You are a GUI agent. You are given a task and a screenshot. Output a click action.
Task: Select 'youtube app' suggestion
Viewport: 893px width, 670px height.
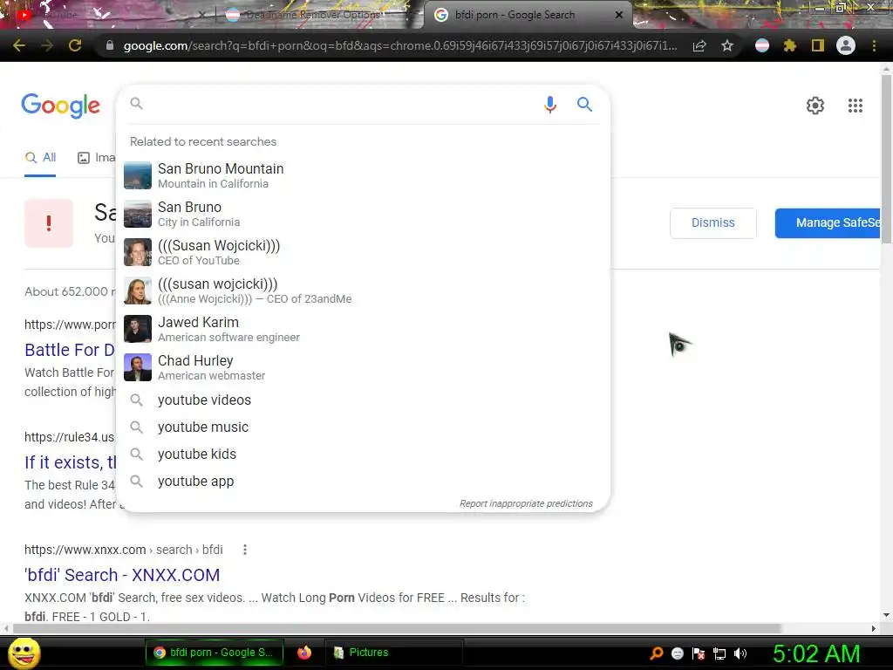[364, 481]
